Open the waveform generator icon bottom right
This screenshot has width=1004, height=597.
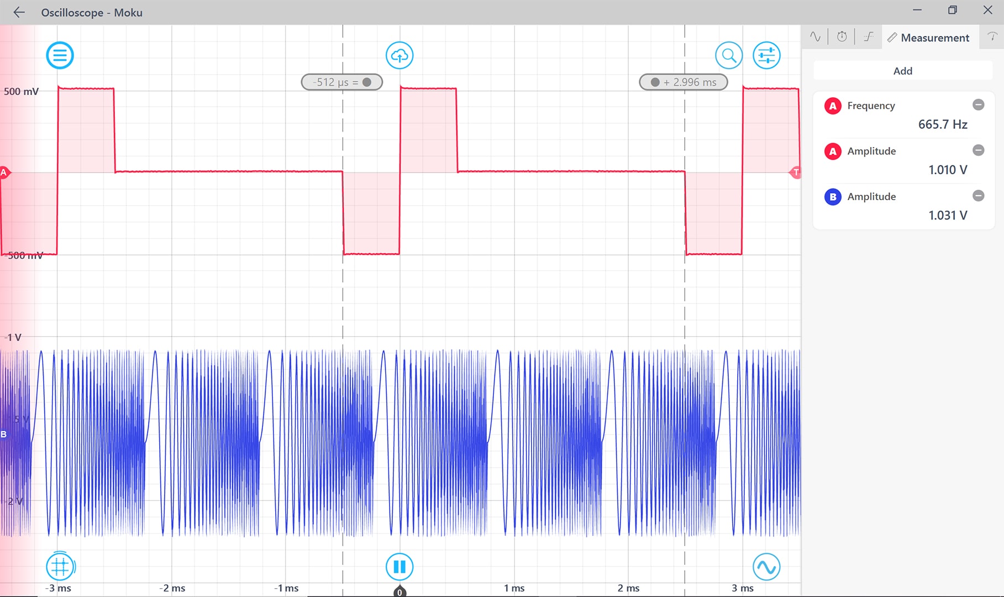[x=766, y=565]
